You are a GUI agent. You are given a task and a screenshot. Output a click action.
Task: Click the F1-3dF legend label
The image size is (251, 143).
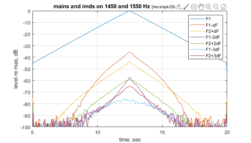[x=213, y=50]
